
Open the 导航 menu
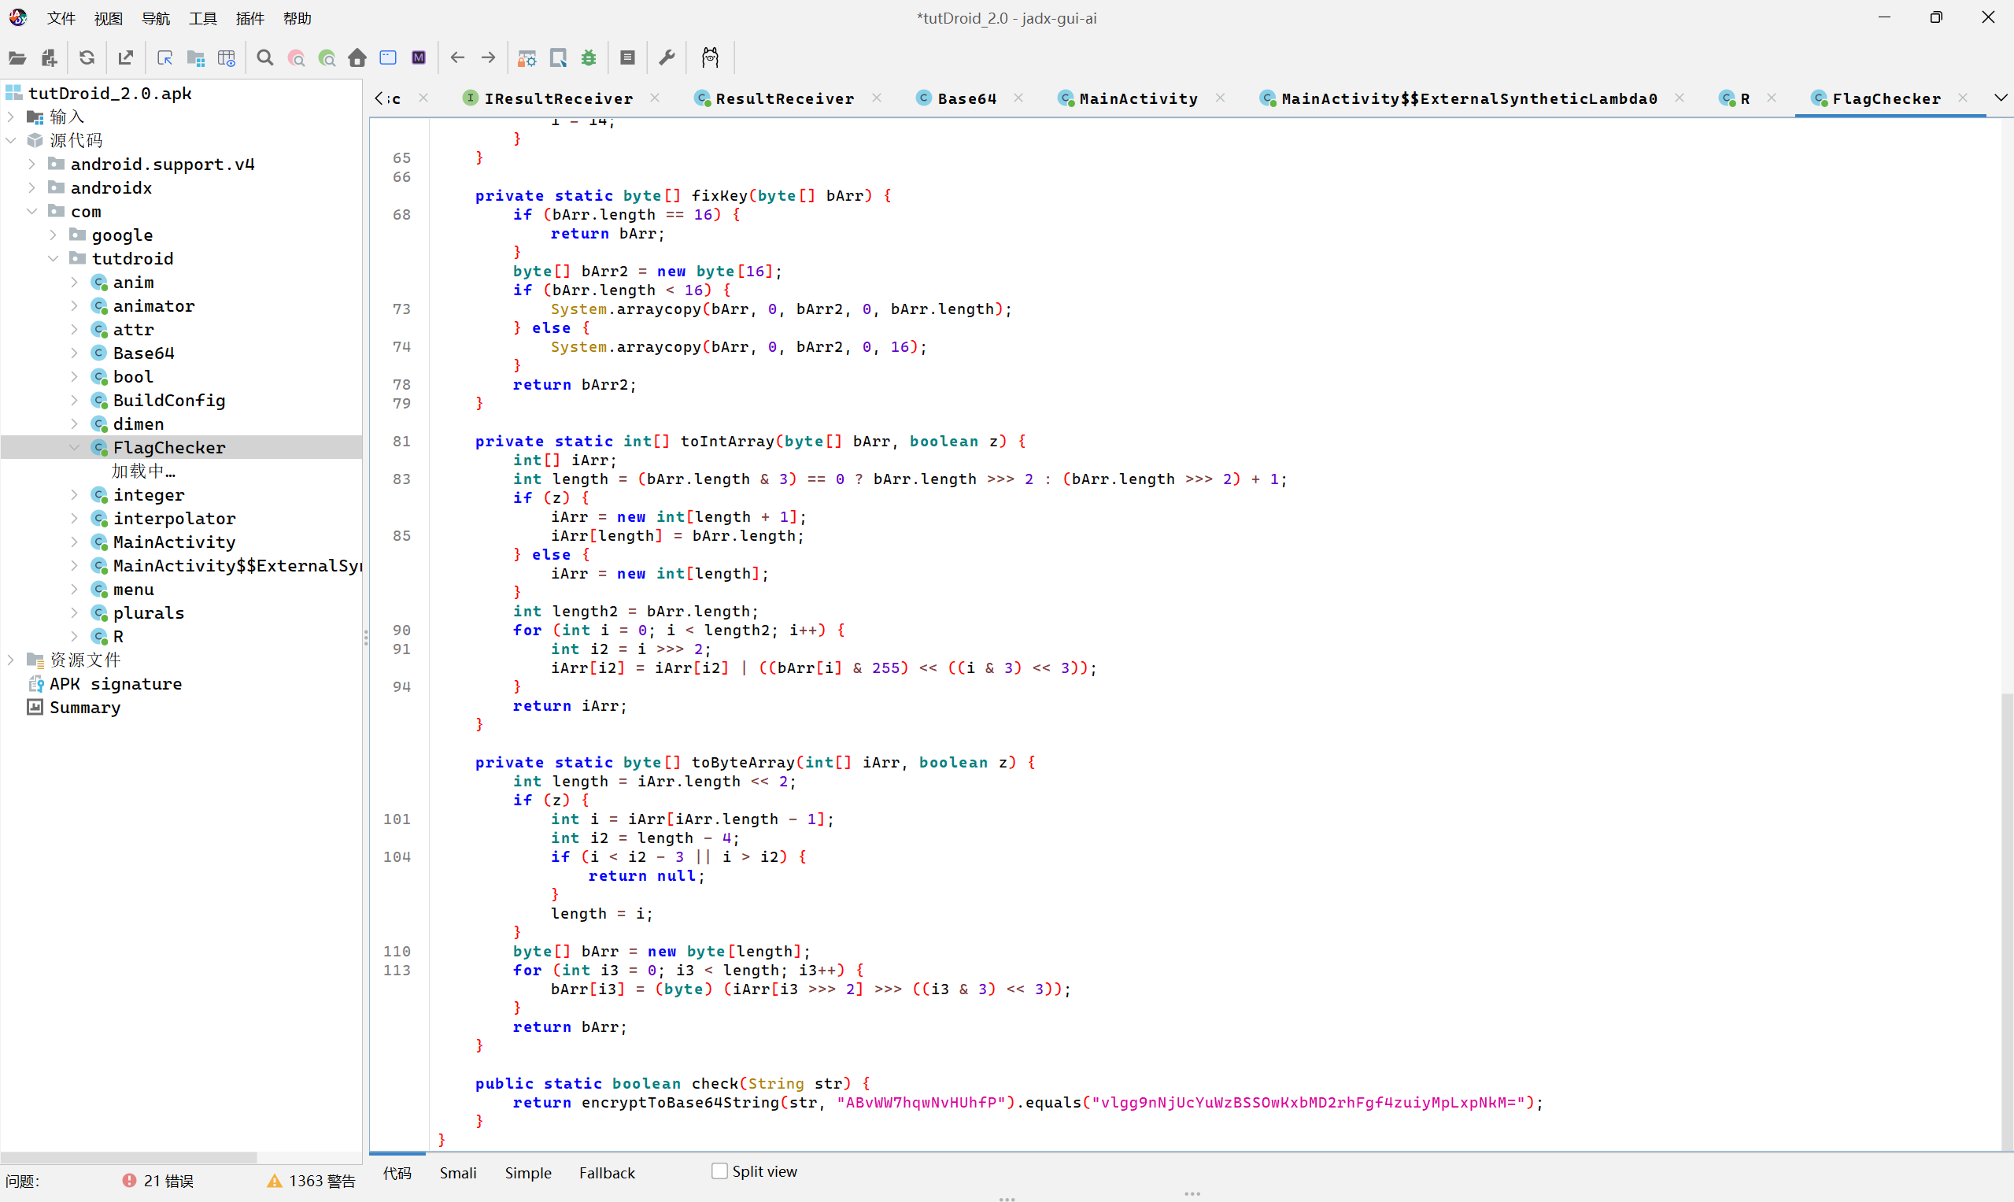[156, 18]
